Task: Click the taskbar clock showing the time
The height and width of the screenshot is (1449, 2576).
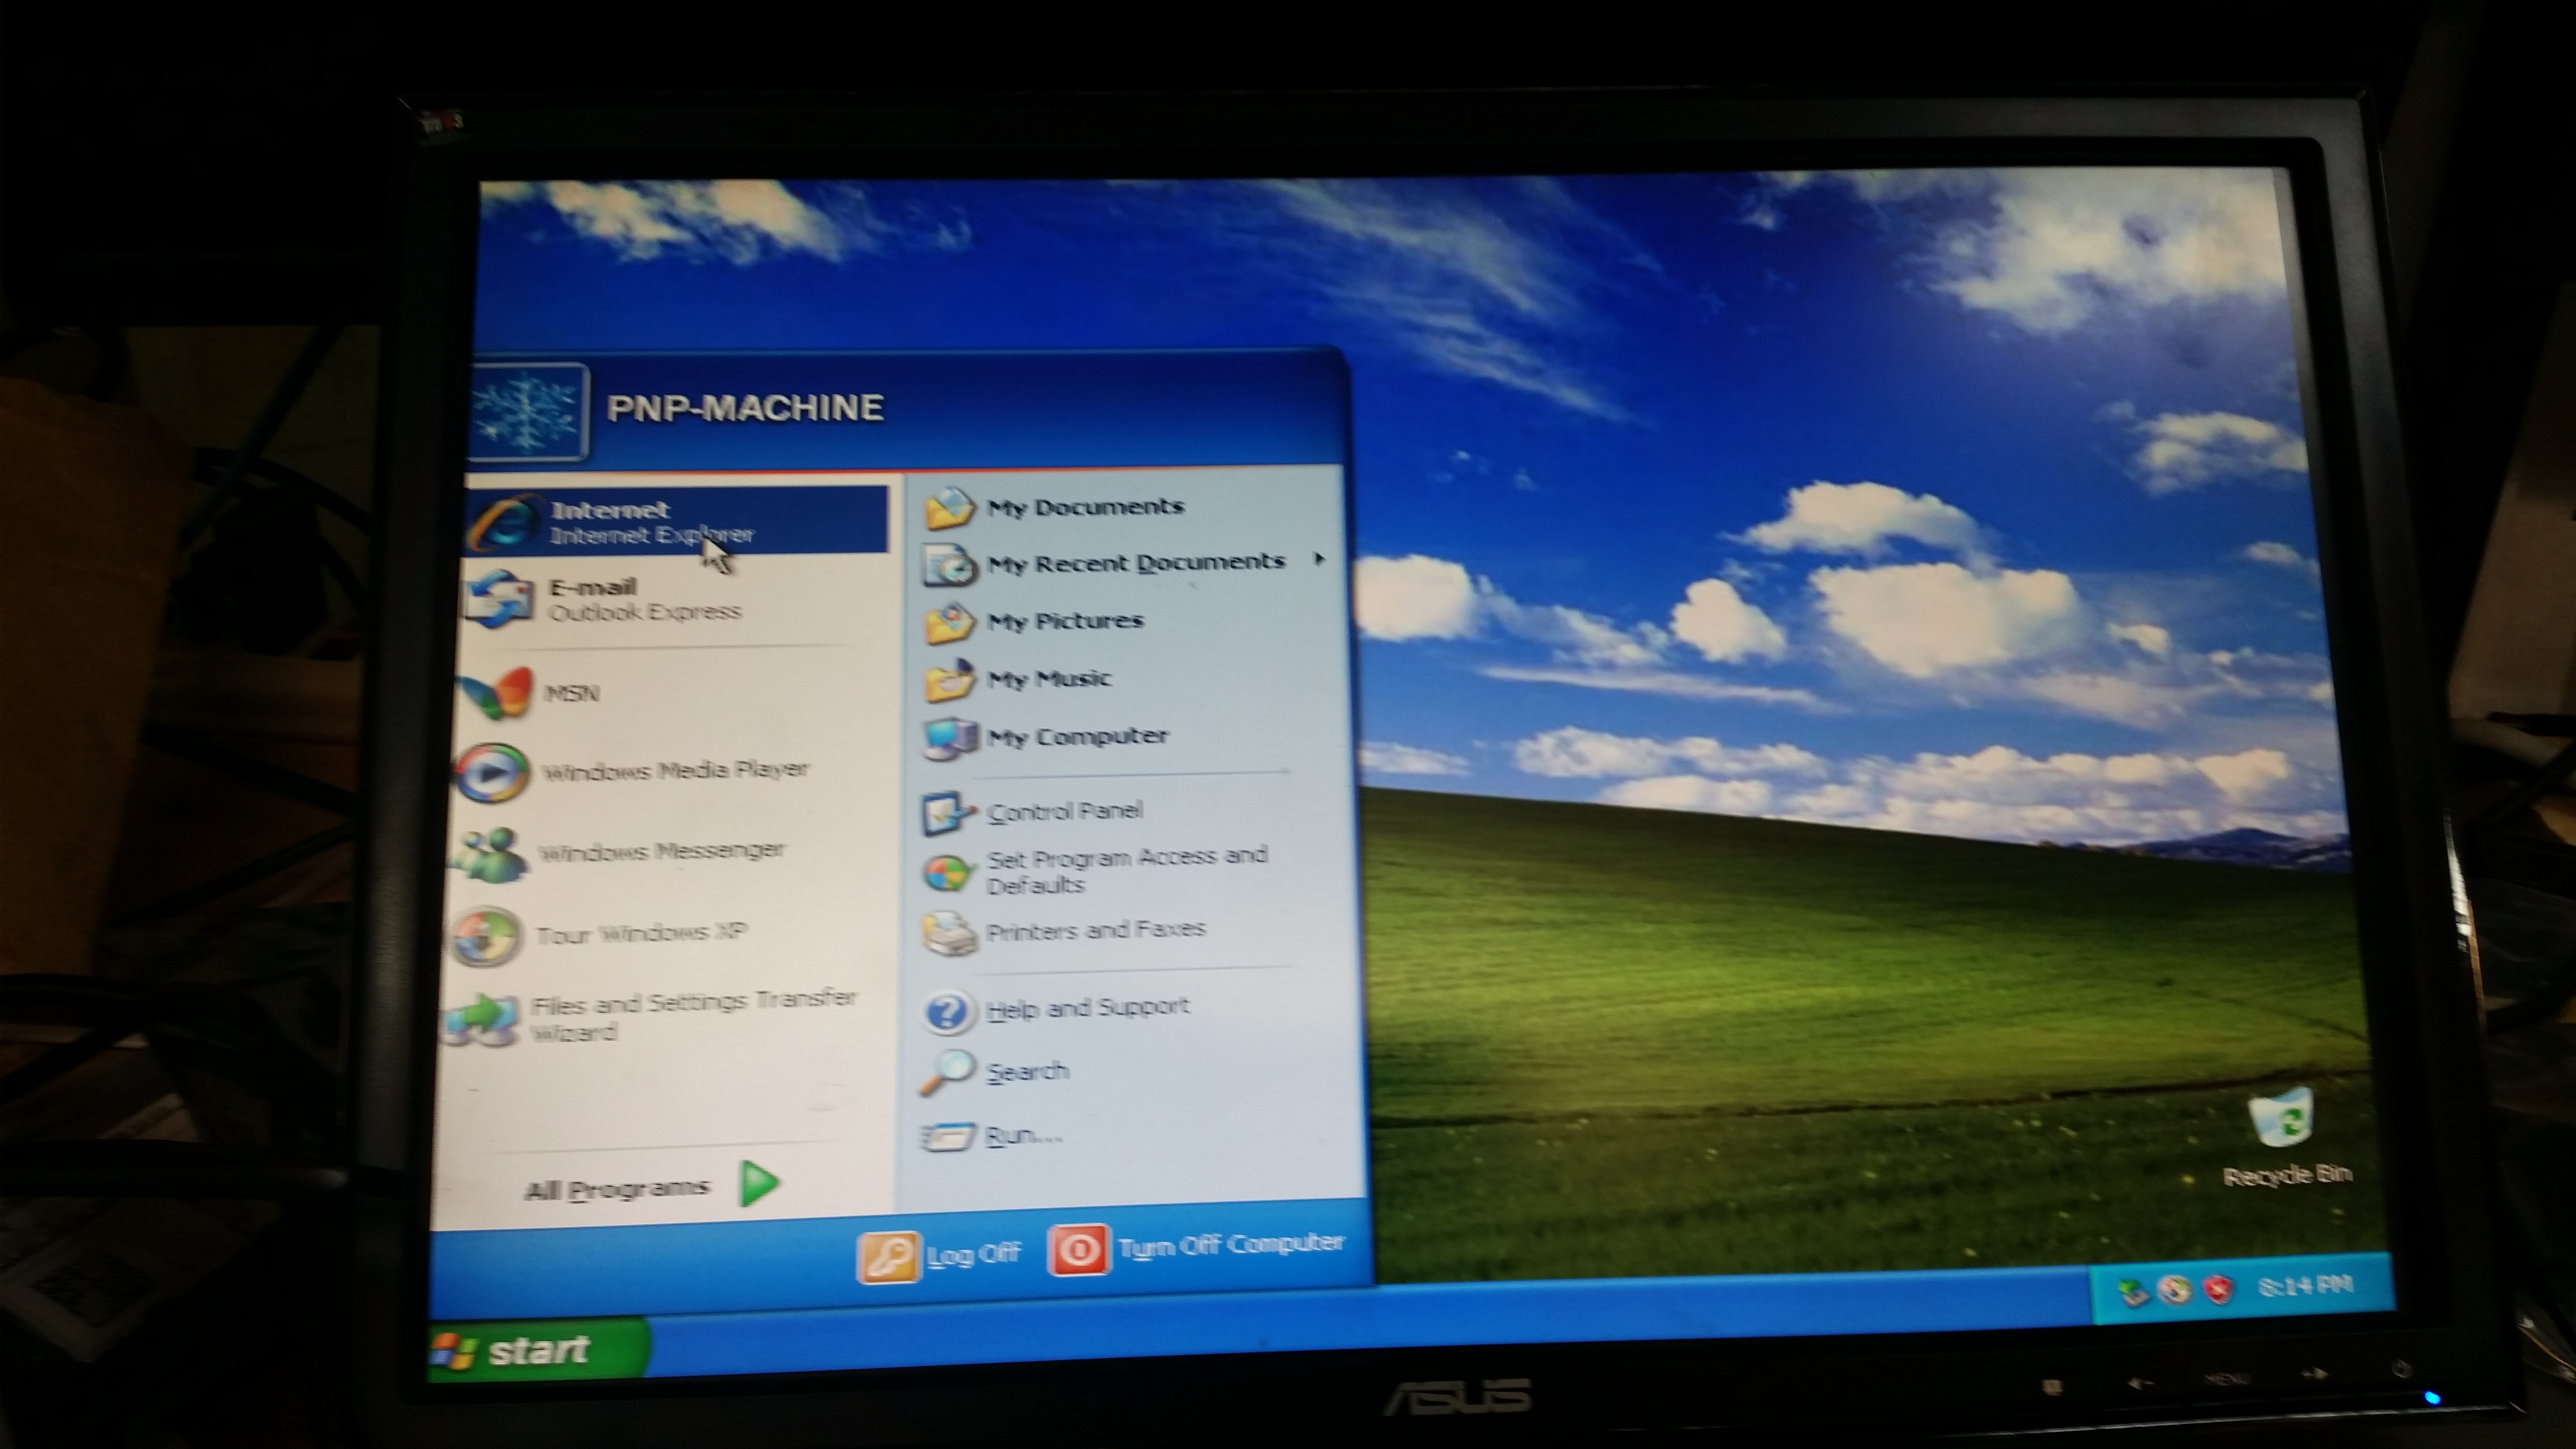Action: click(2305, 1286)
